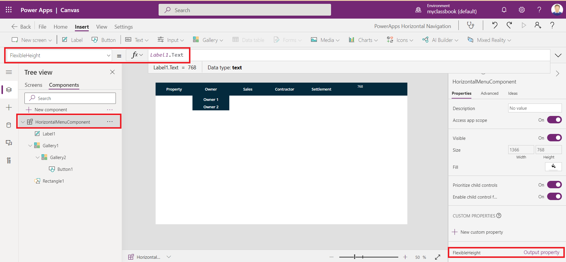The width and height of the screenshot is (566, 262).
Task: Open toolbar help question mark
Action: point(552,25)
